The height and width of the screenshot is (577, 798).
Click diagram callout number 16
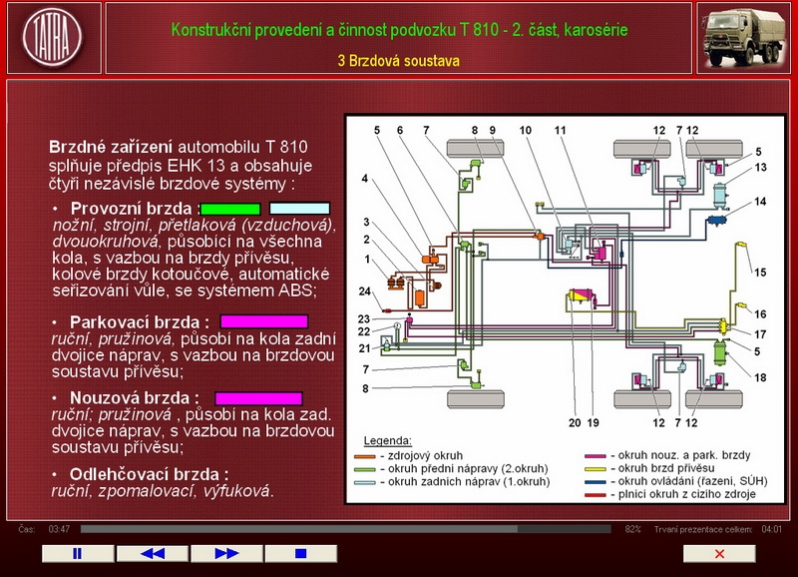[760, 314]
